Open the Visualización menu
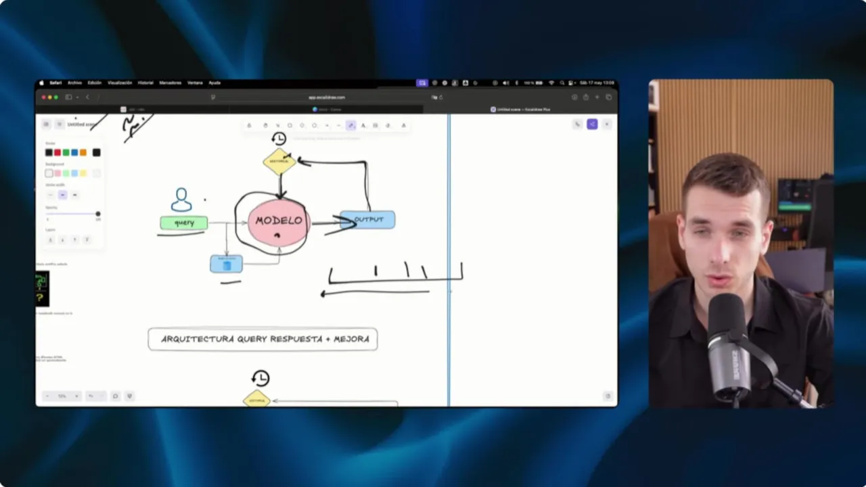Screen dimensions: 866x487 click(120, 83)
